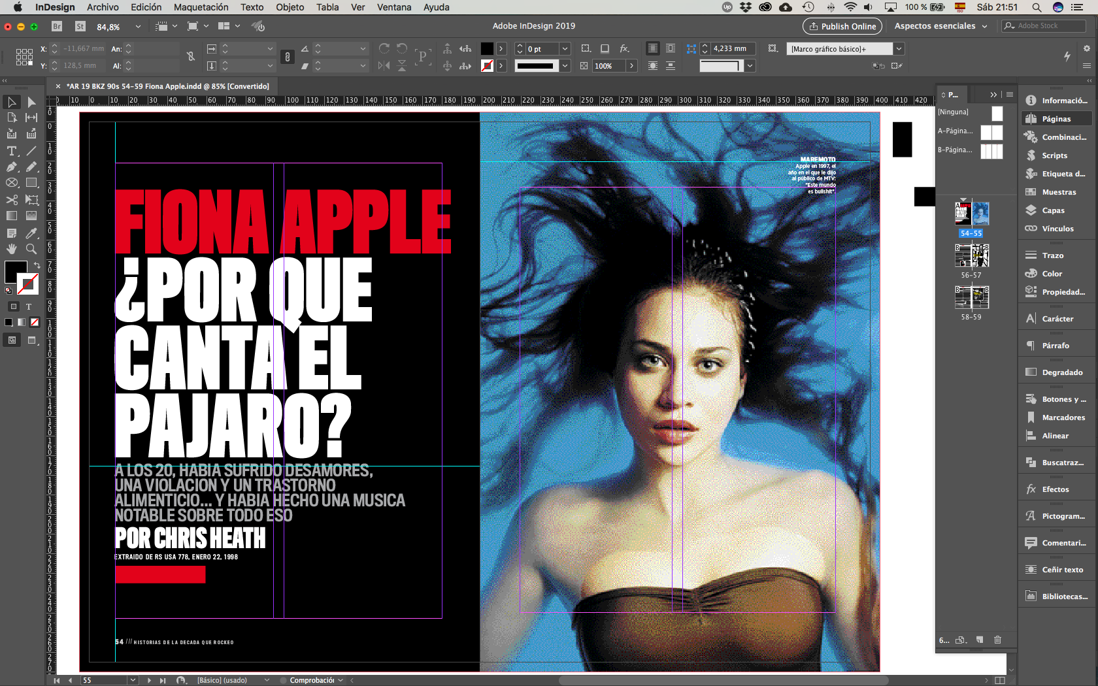Click the effects fx icon in control bar
The image size is (1098, 686).
point(624,48)
